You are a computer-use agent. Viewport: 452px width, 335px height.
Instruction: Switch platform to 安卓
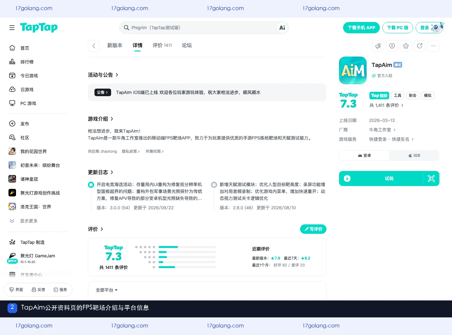pyautogui.click(x=364, y=156)
